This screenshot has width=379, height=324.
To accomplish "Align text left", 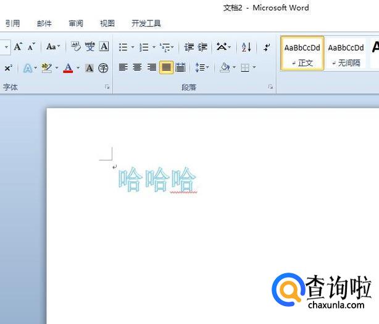I will pyautogui.click(x=123, y=67).
